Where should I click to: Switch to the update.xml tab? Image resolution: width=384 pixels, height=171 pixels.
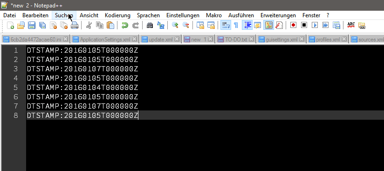161,40
